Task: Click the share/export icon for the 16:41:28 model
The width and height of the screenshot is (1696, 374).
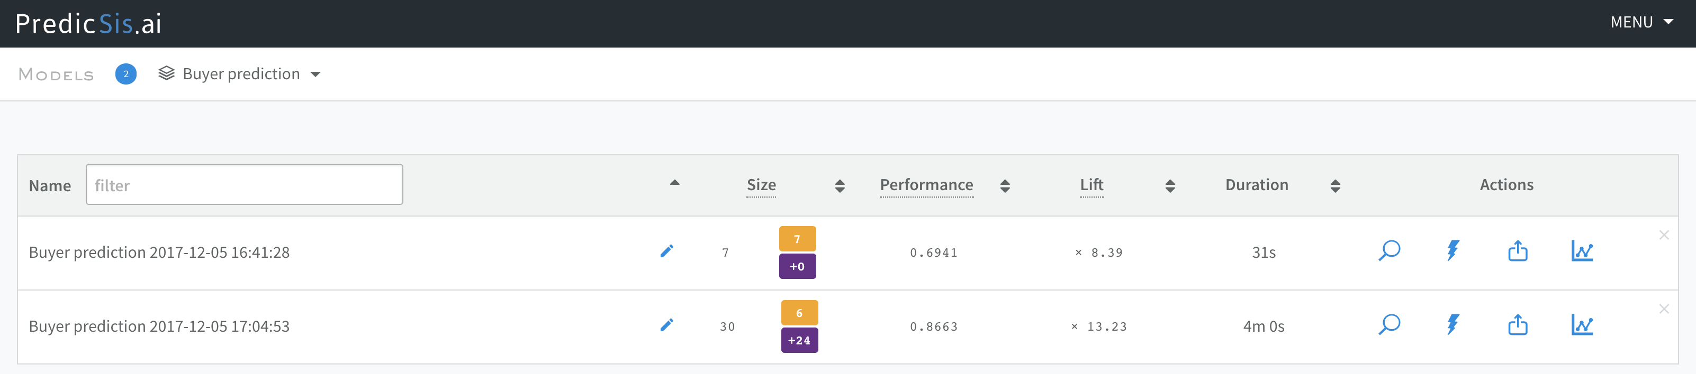Action: pos(1518,251)
